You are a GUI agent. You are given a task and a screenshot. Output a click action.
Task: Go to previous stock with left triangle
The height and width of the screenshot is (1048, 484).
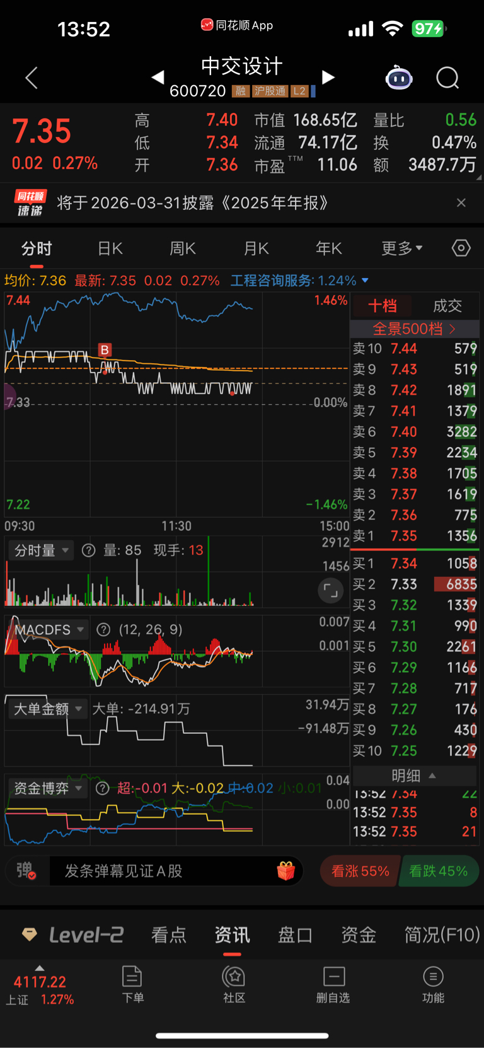click(158, 77)
